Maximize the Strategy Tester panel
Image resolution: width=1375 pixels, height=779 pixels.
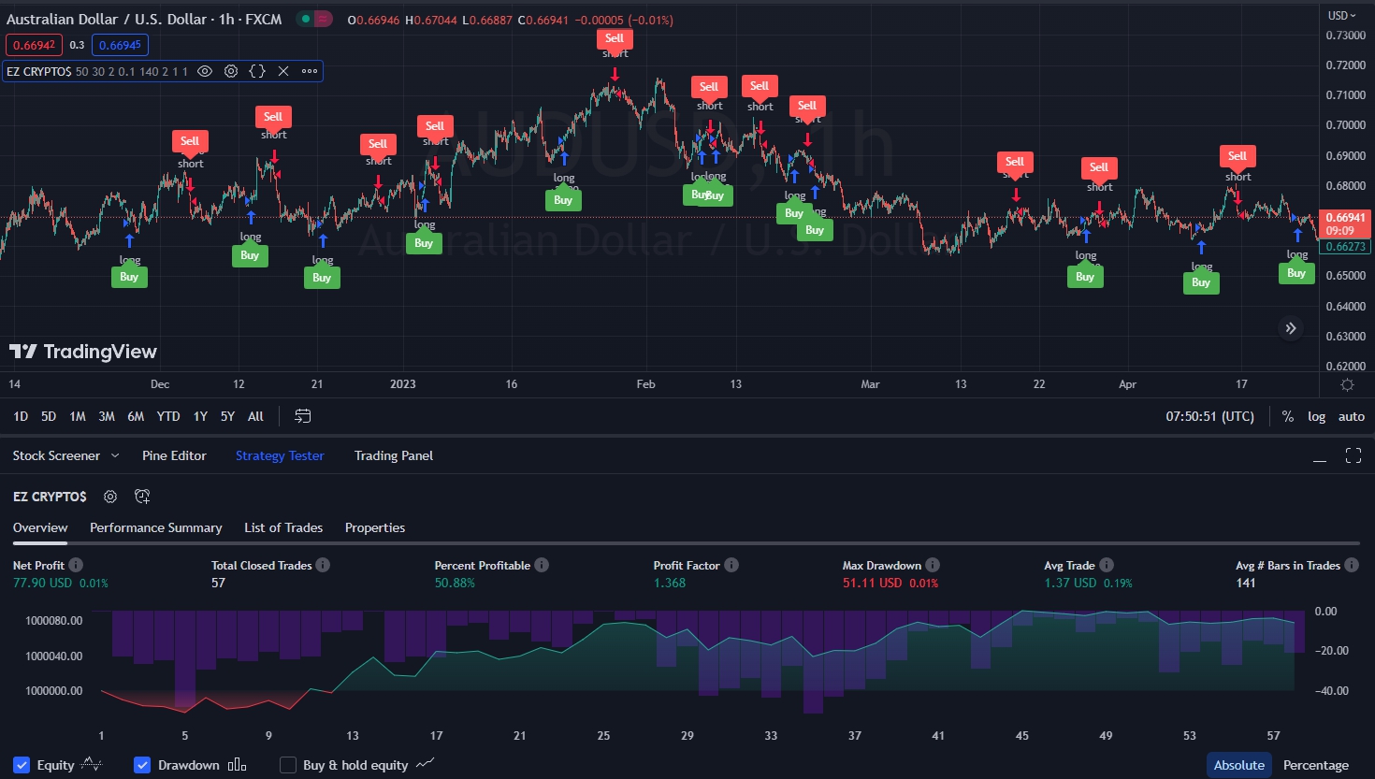coord(1353,455)
